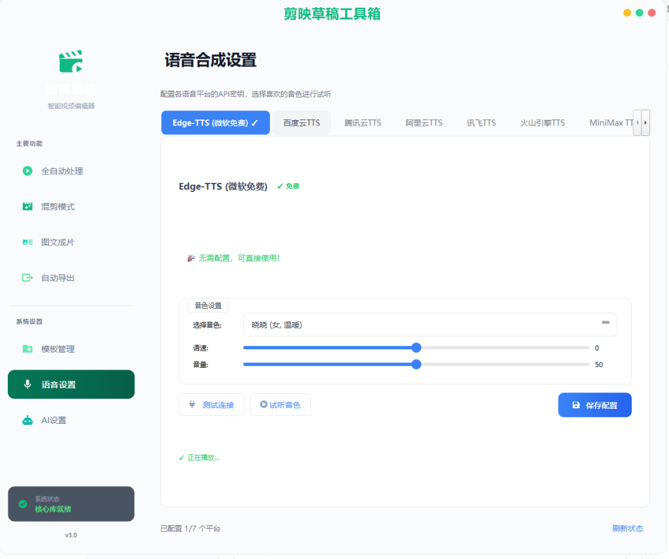
Task: Expand the voice list via its arrow
Action: coord(606,323)
